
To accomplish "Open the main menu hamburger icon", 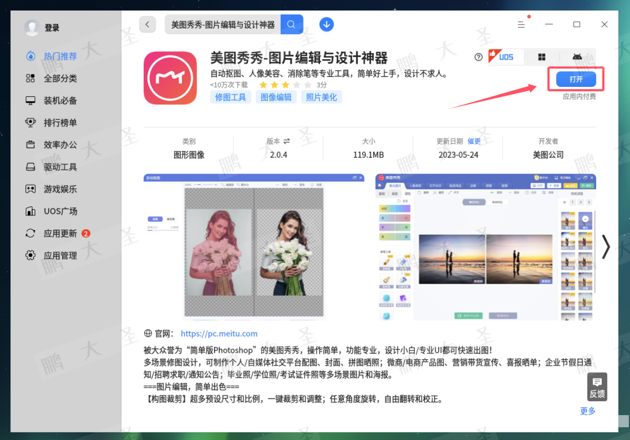I will [521, 24].
